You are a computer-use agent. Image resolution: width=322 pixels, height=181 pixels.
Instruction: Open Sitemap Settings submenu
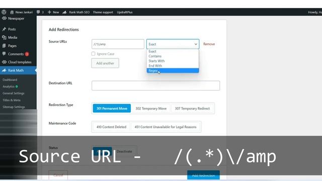click(x=14, y=107)
